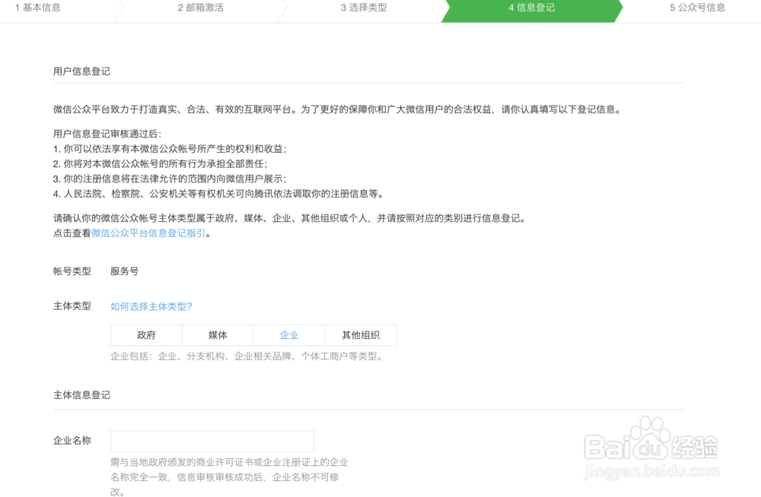Click the 主体类型 label
761x497 pixels.
click(72, 306)
